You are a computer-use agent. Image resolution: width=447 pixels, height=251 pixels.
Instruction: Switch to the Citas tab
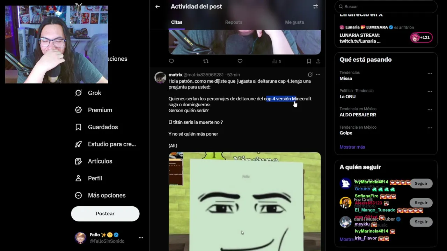point(177,22)
